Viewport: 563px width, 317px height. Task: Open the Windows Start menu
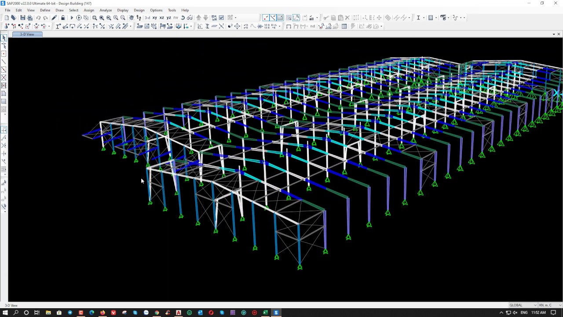[x=5, y=313]
